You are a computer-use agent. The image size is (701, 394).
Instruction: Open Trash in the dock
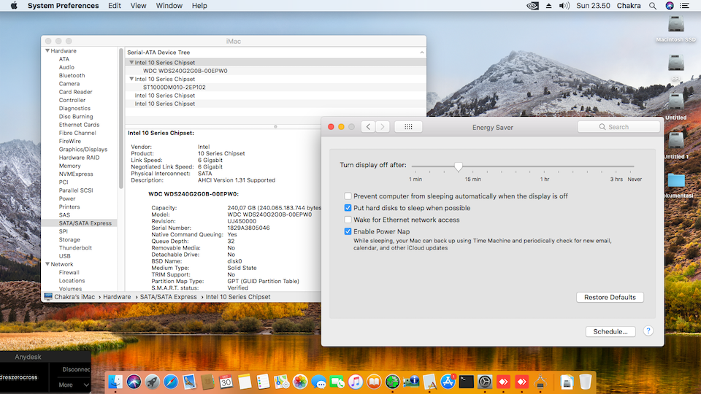coord(586,381)
